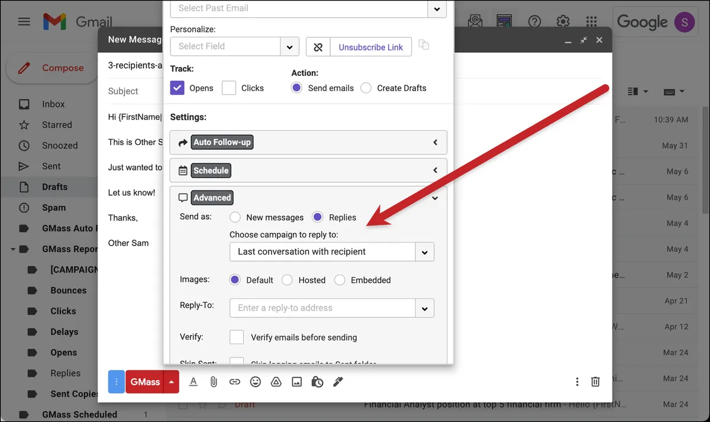The width and height of the screenshot is (710, 422).
Task: Enable the Clicks tracking checkbox
Action: (229, 88)
